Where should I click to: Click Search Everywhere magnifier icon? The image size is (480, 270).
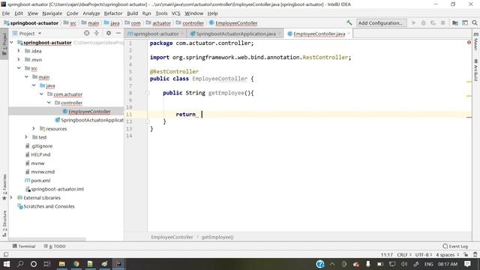click(475, 22)
